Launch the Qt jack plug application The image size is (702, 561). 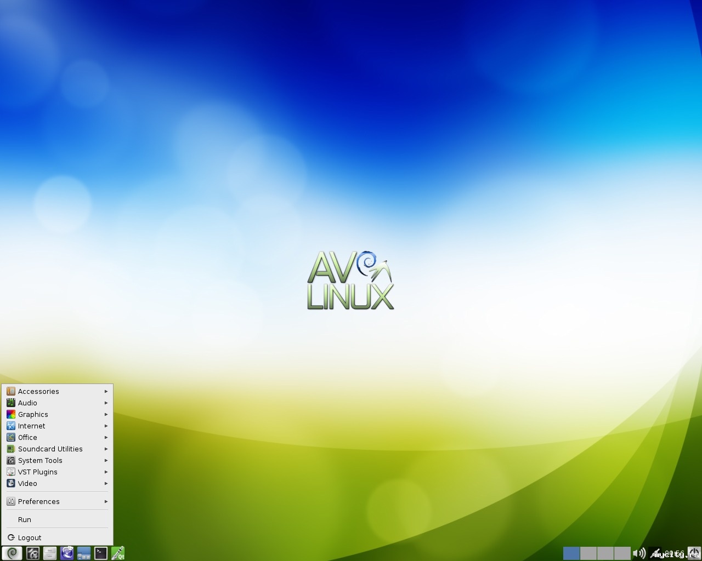point(118,553)
